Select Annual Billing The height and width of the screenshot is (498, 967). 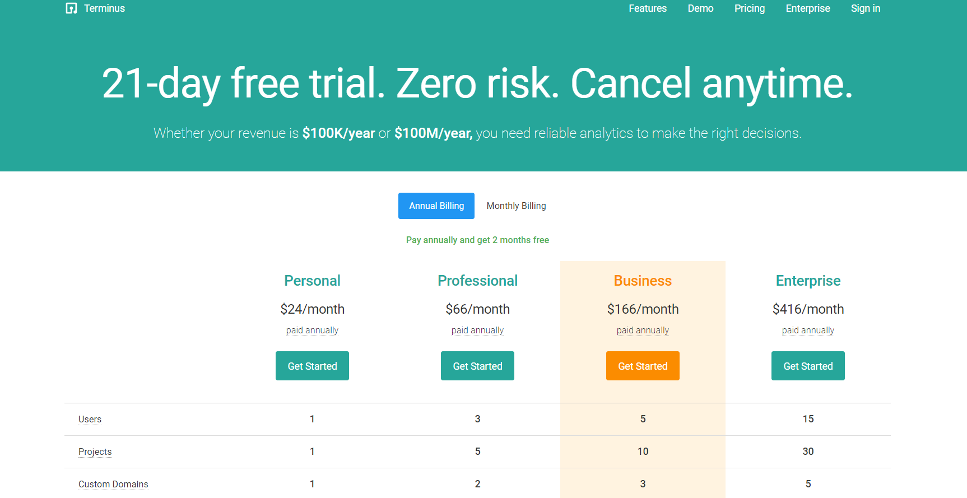(x=436, y=206)
